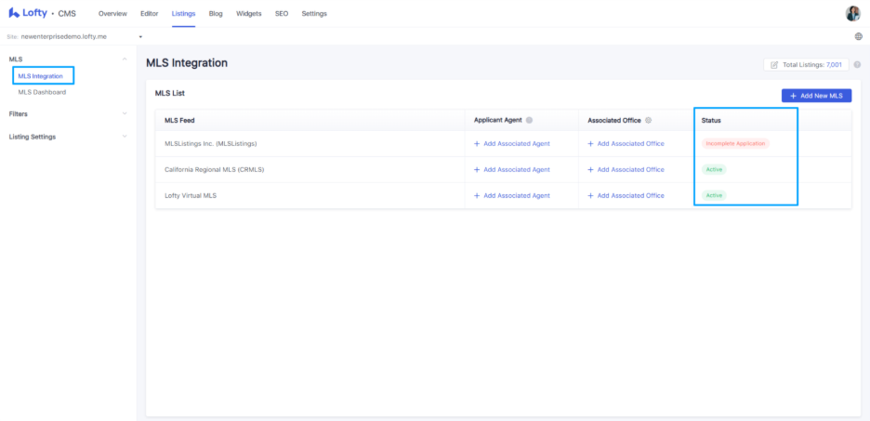Add Associated Office for MLSListings Inc.
Image resolution: width=870 pixels, height=421 pixels.
(x=626, y=144)
